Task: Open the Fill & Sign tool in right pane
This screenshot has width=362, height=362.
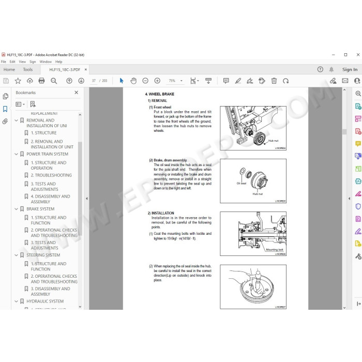Action: click(358, 231)
